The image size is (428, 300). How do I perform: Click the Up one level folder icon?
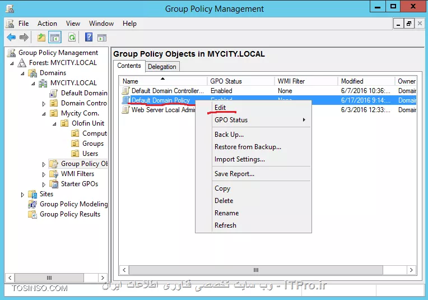(x=41, y=37)
